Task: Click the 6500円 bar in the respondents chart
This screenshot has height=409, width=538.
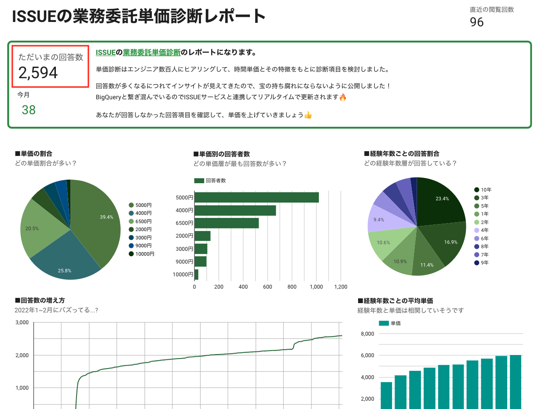Action: [227, 223]
